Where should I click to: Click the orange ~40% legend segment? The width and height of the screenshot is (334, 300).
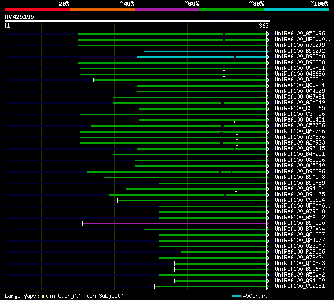[x=102, y=9]
